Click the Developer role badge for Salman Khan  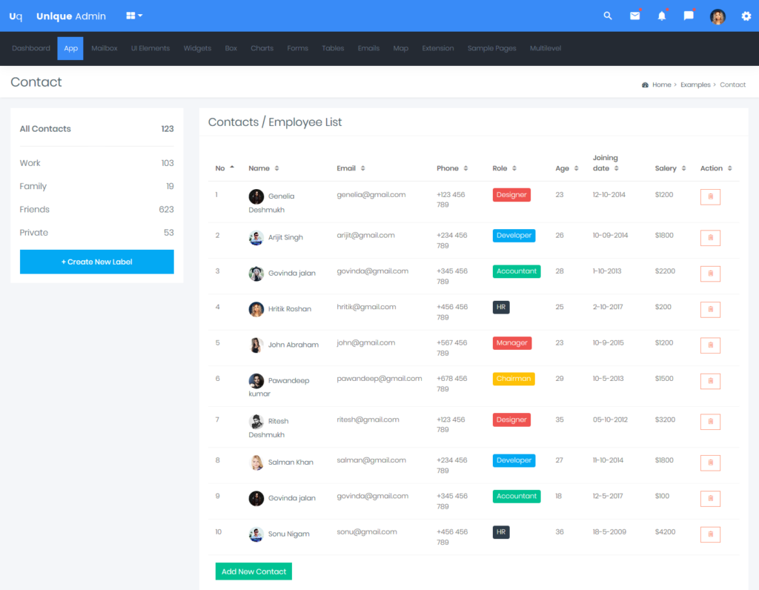(514, 460)
